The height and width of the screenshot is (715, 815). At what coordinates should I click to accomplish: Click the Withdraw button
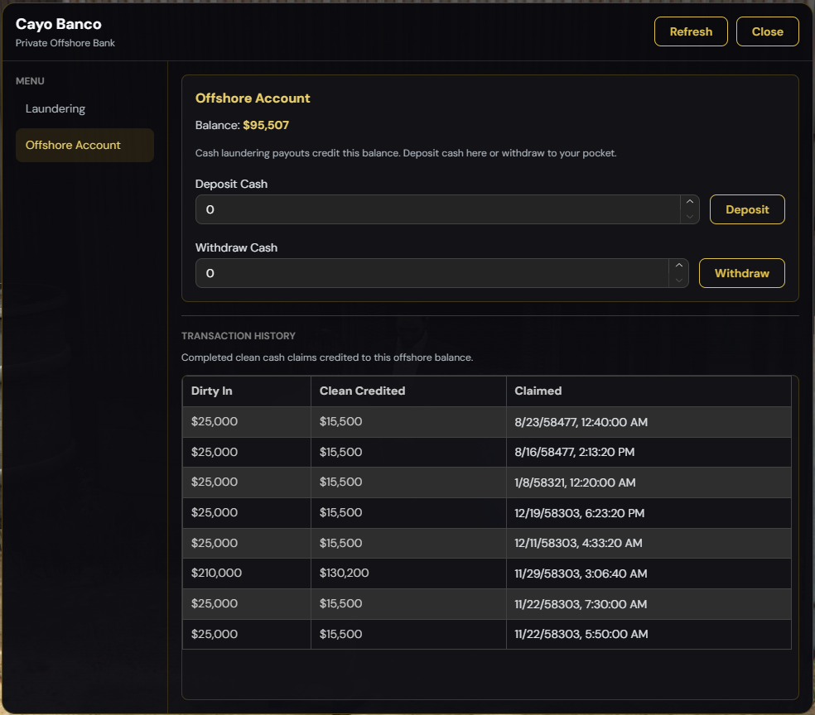click(x=742, y=273)
